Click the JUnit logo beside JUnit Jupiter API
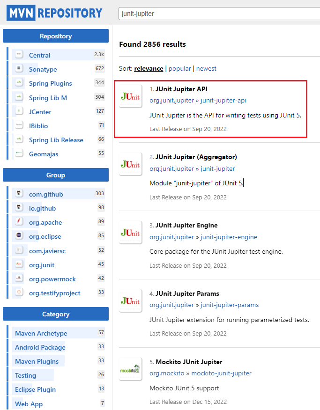 (x=130, y=96)
